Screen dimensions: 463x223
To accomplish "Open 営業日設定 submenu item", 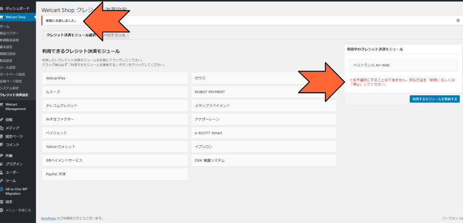I will click(8, 54).
